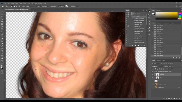Hide the highlighted layer in Layers panel
This screenshot has height=102, width=182.
point(153,75)
